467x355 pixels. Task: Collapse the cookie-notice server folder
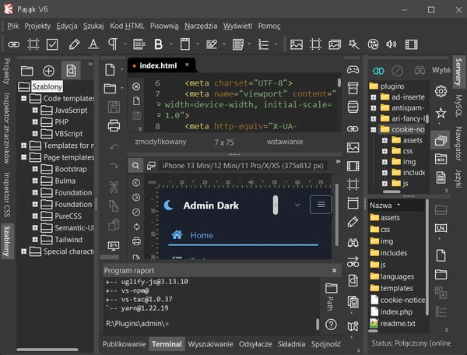374,129
